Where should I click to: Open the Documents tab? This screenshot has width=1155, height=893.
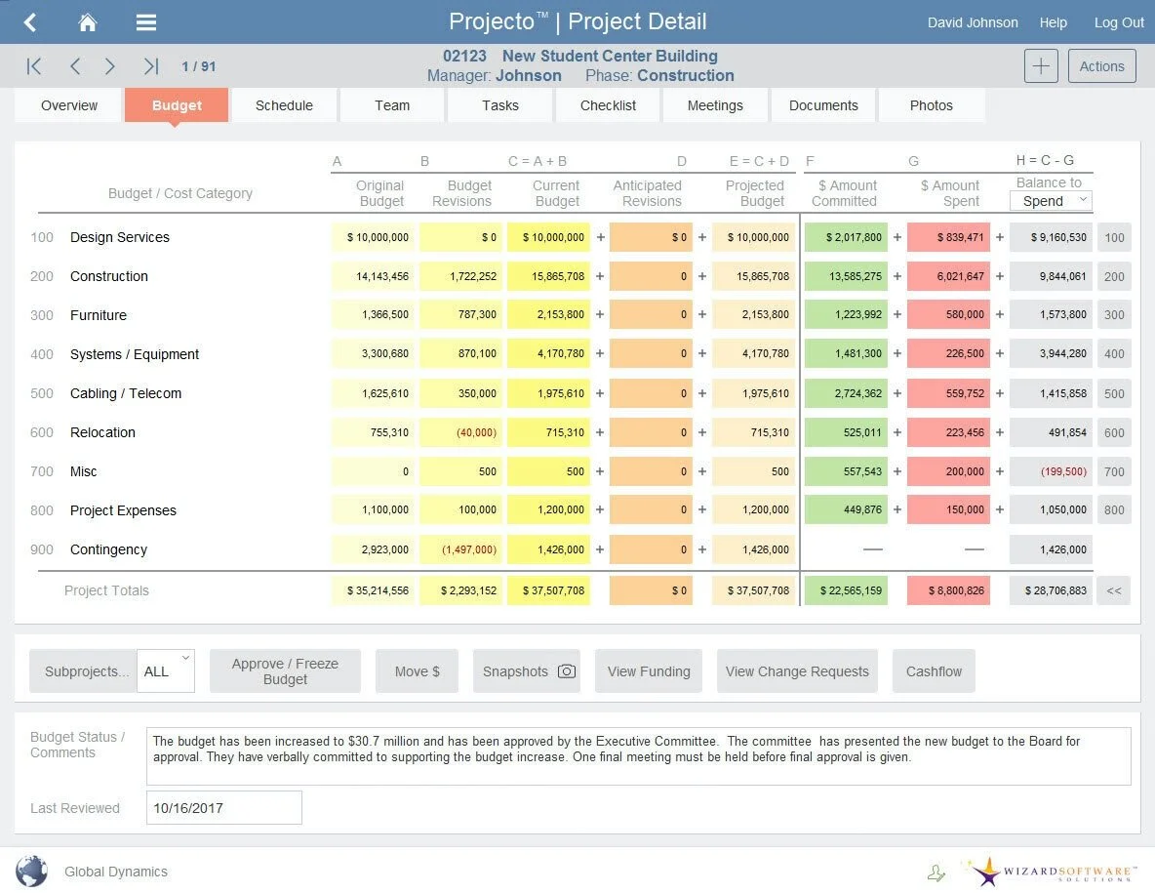tap(823, 104)
